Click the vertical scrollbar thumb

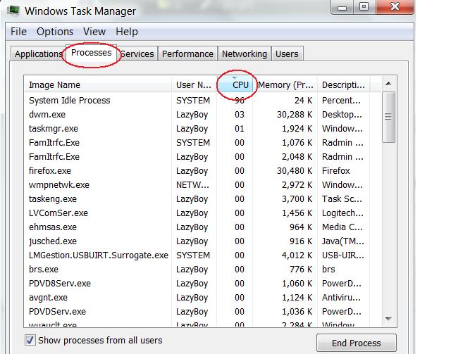click(388, 117)
